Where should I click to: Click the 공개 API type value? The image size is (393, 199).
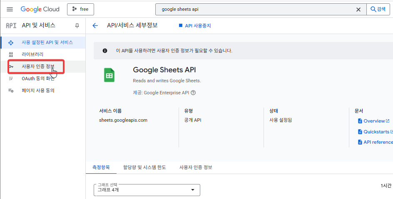(x=193, y=120)
